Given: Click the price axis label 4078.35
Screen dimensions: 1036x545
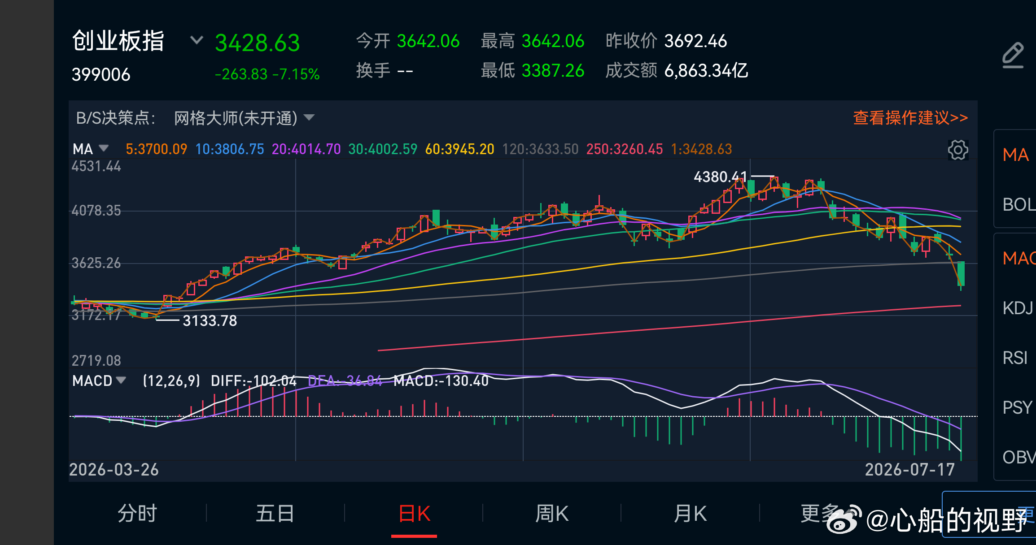Looking at the screenshot, I should click(96, 210).
